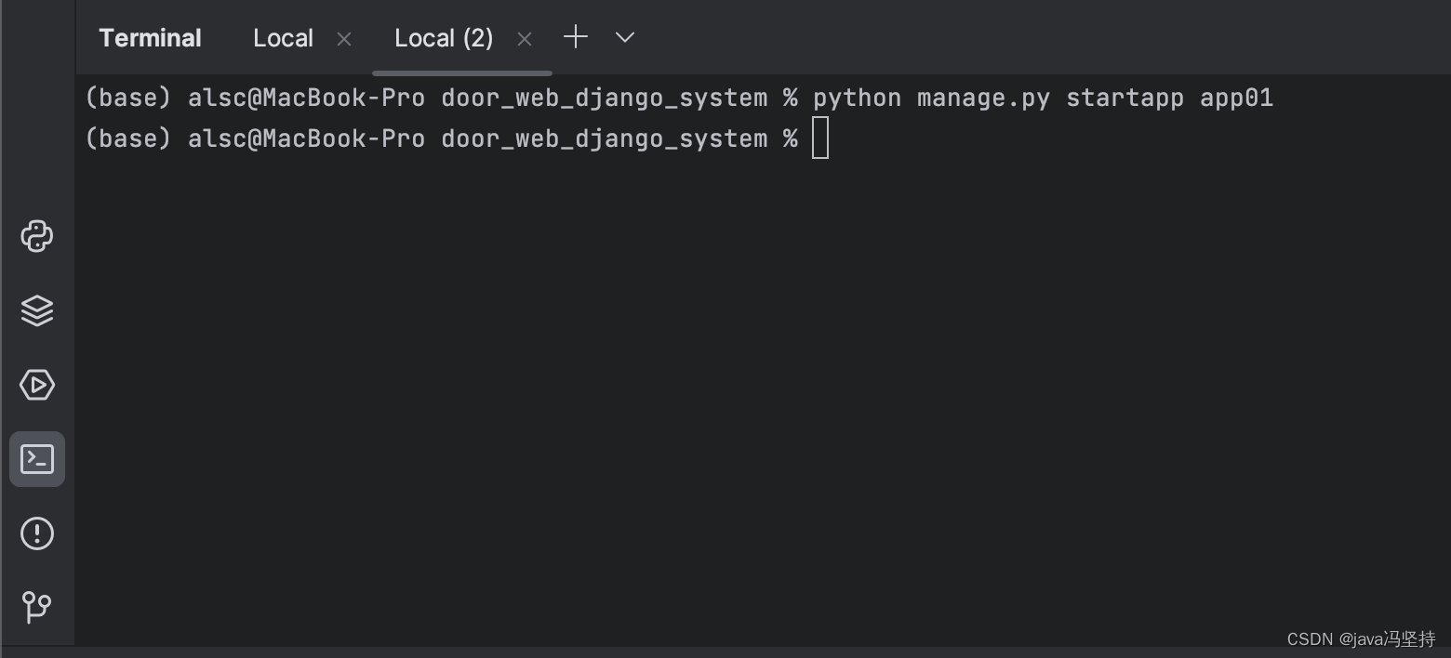Switch to the Local terminal tab
The height and width of the screenshot is (658, 1451).
283,38
